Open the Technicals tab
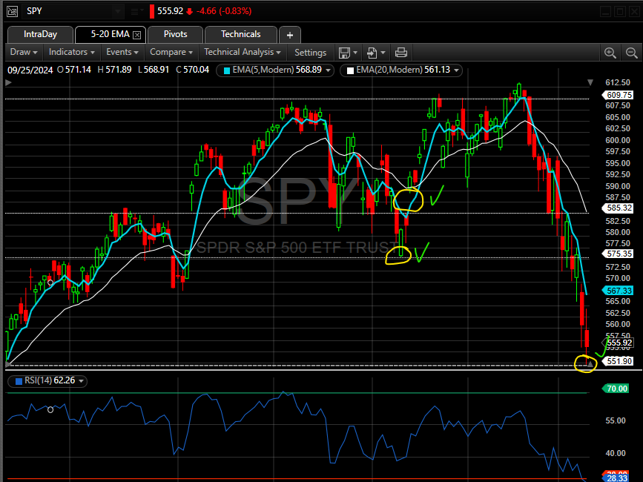643x482 pixels. pos(240,34)
